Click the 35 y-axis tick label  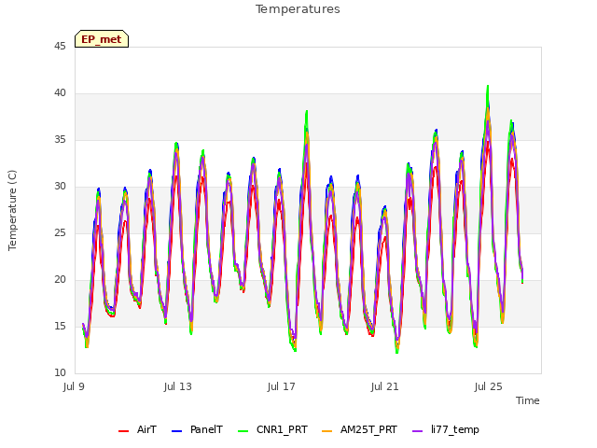click(x=60, y=140)
